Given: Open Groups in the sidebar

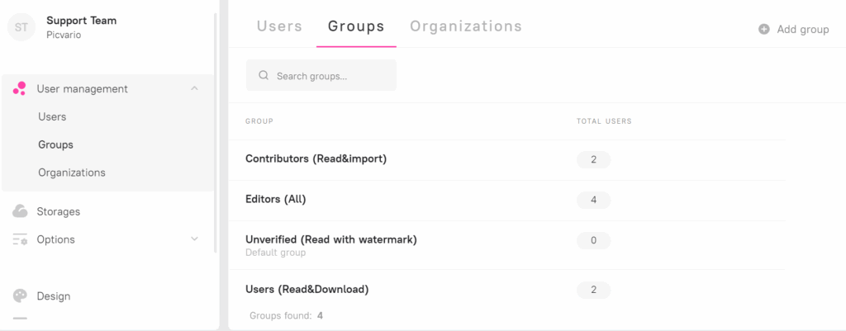Looking at the screenshot, I should (x=55, y=144).
